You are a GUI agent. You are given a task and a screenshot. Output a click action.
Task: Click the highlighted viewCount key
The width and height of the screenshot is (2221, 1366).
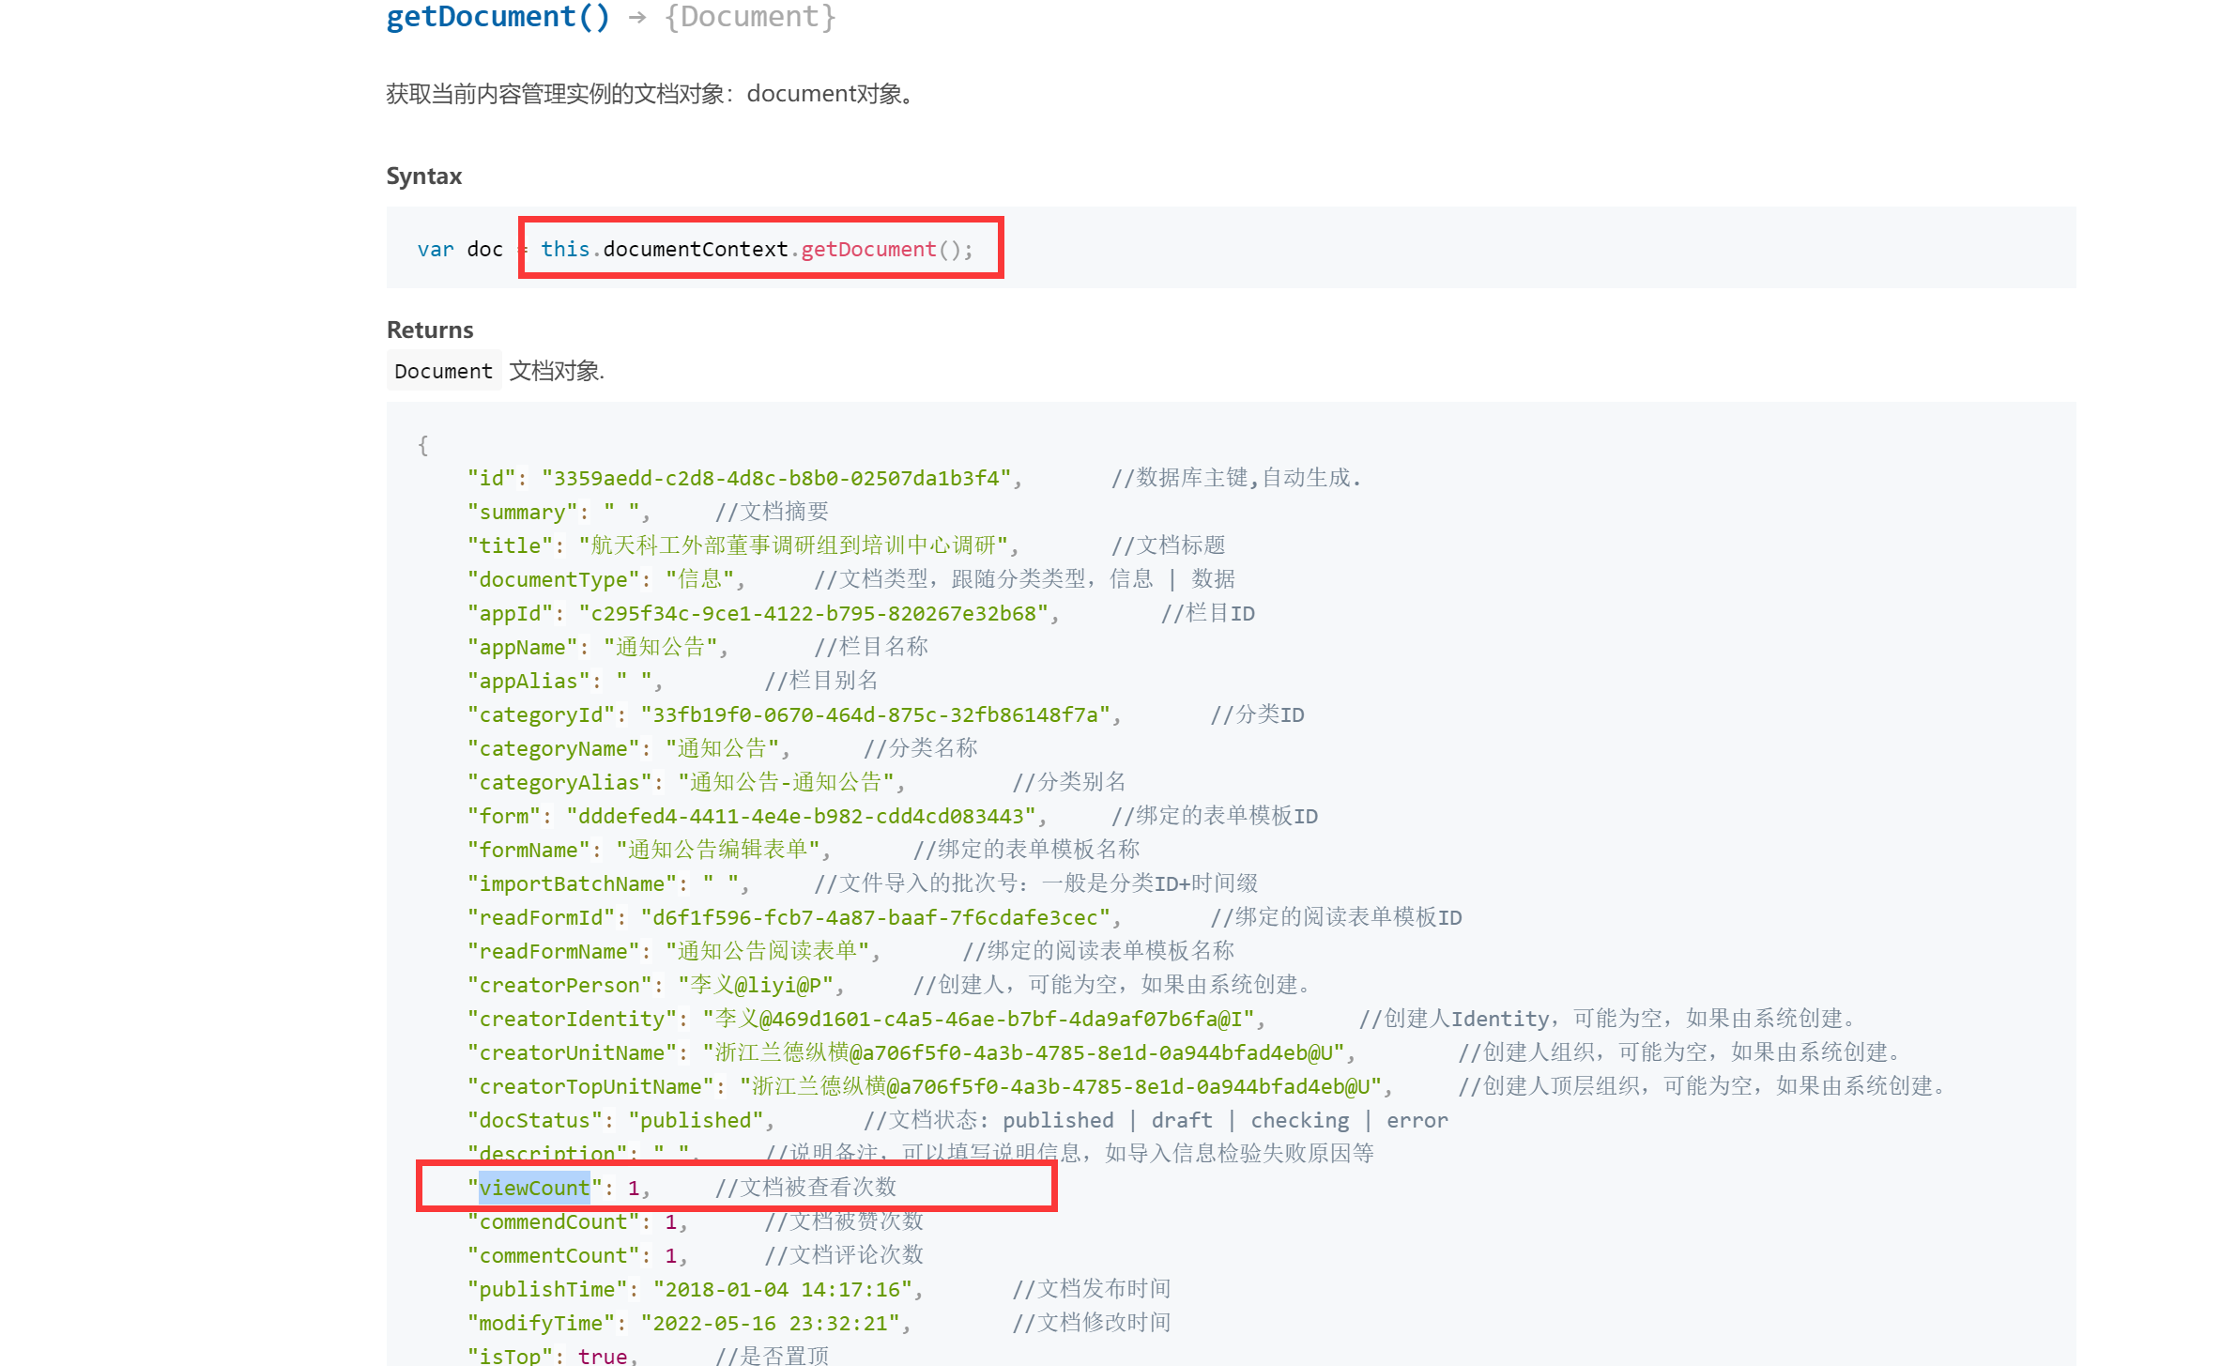(x=534, y=1189)
